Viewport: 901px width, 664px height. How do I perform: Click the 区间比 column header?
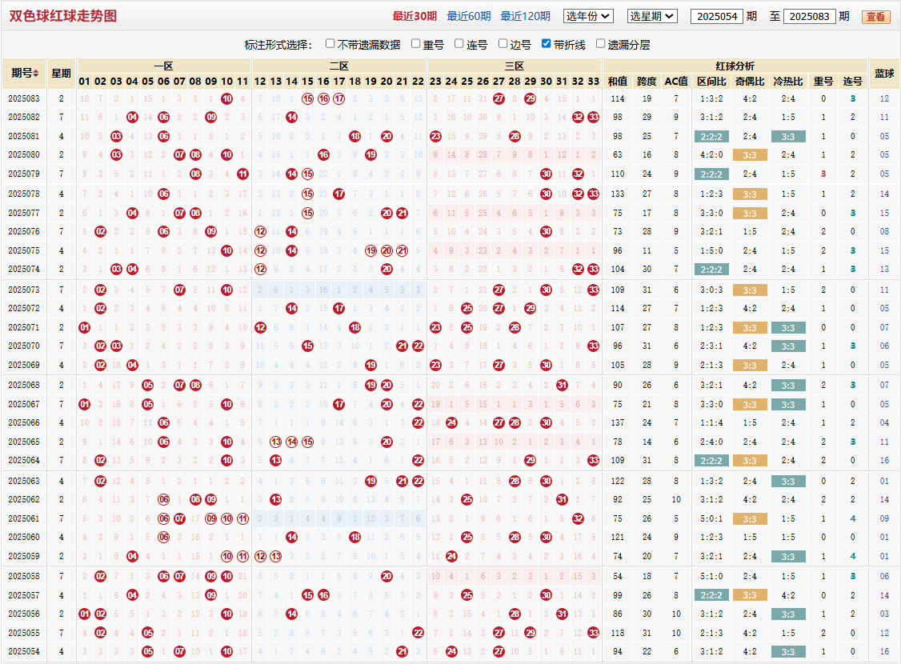pyautogui.click(x=711, y=82)
